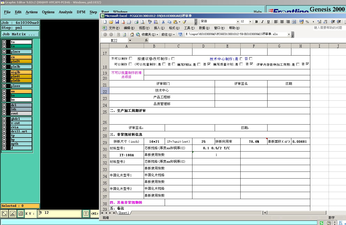Click the green S tray icon
The image size is (346, 225).
point(321,223)
